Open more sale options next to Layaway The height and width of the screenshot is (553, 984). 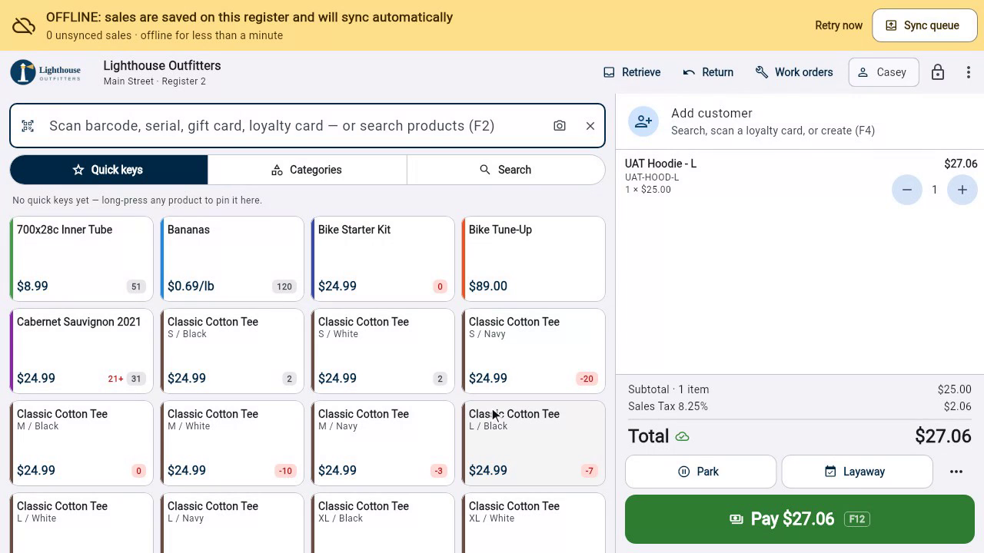(956, 472)
